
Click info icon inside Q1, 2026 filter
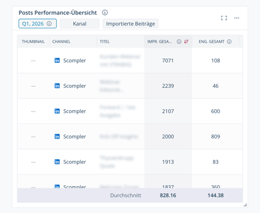tap(49, 24)
